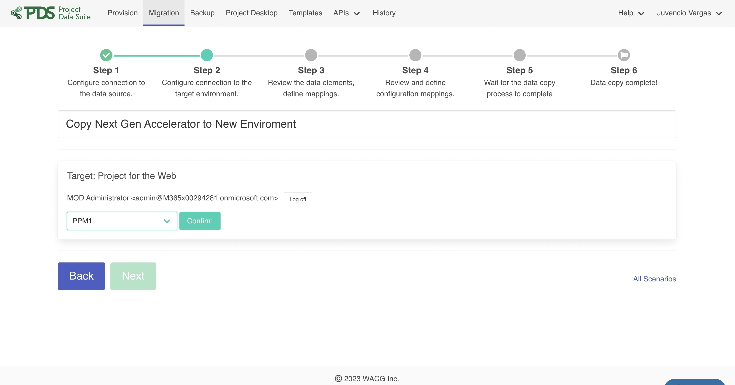Open the Help dropdown menu
Viewport: 735px width, 385px height.
click(631, 13)
